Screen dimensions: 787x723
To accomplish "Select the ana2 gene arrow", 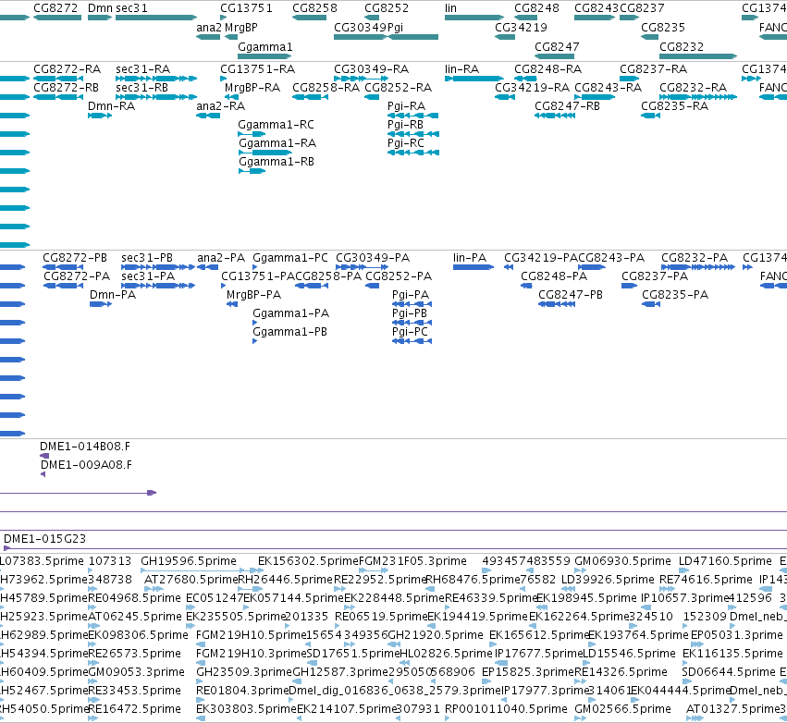I will coord(208,37).
